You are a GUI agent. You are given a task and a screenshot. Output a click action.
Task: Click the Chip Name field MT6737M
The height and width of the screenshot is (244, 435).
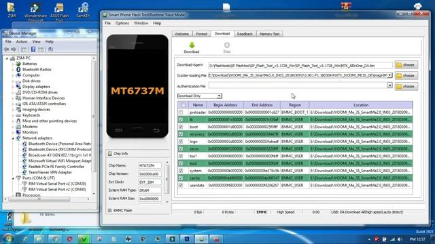click(150, 165)
